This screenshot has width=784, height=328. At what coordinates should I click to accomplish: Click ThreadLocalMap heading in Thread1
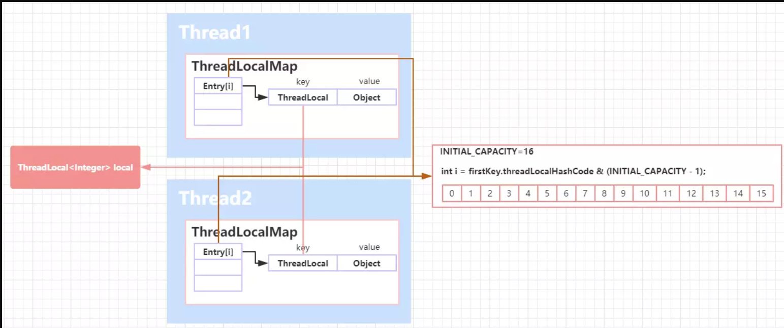pyautogui.click(x=244, y=67)
